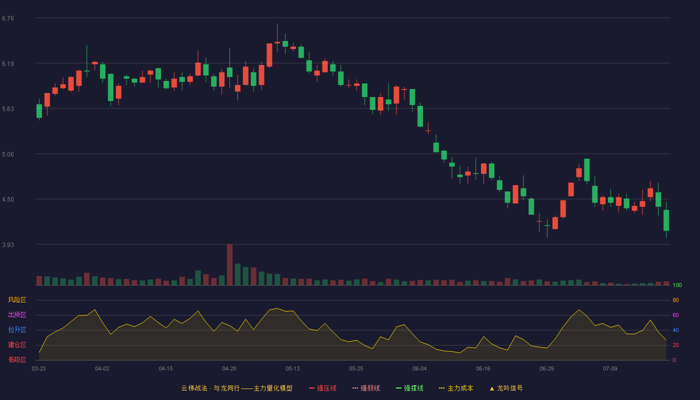Screen dimensions: 700x400
Task: Toggle the 强撑线 legend series
Action: pos(409,388)
